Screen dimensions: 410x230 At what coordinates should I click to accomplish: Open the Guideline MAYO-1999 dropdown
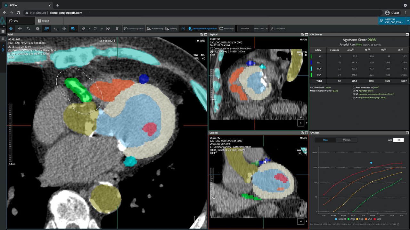pyautogui.click(x=260, y=29)
